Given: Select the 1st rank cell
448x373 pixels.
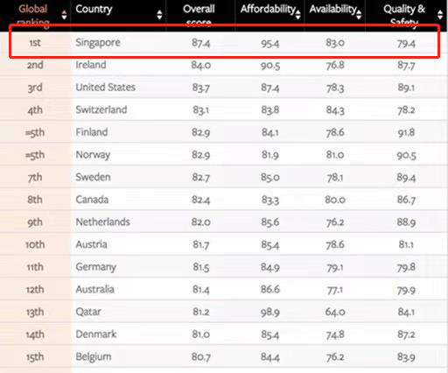Looking at the screenshot, I should click(35, 43).
